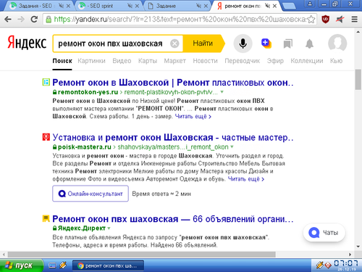The height and width of the screenshot is (272, 362).
Task: Click the yellow Yandex.Direct result favicon
Action: tap(46, 218)
